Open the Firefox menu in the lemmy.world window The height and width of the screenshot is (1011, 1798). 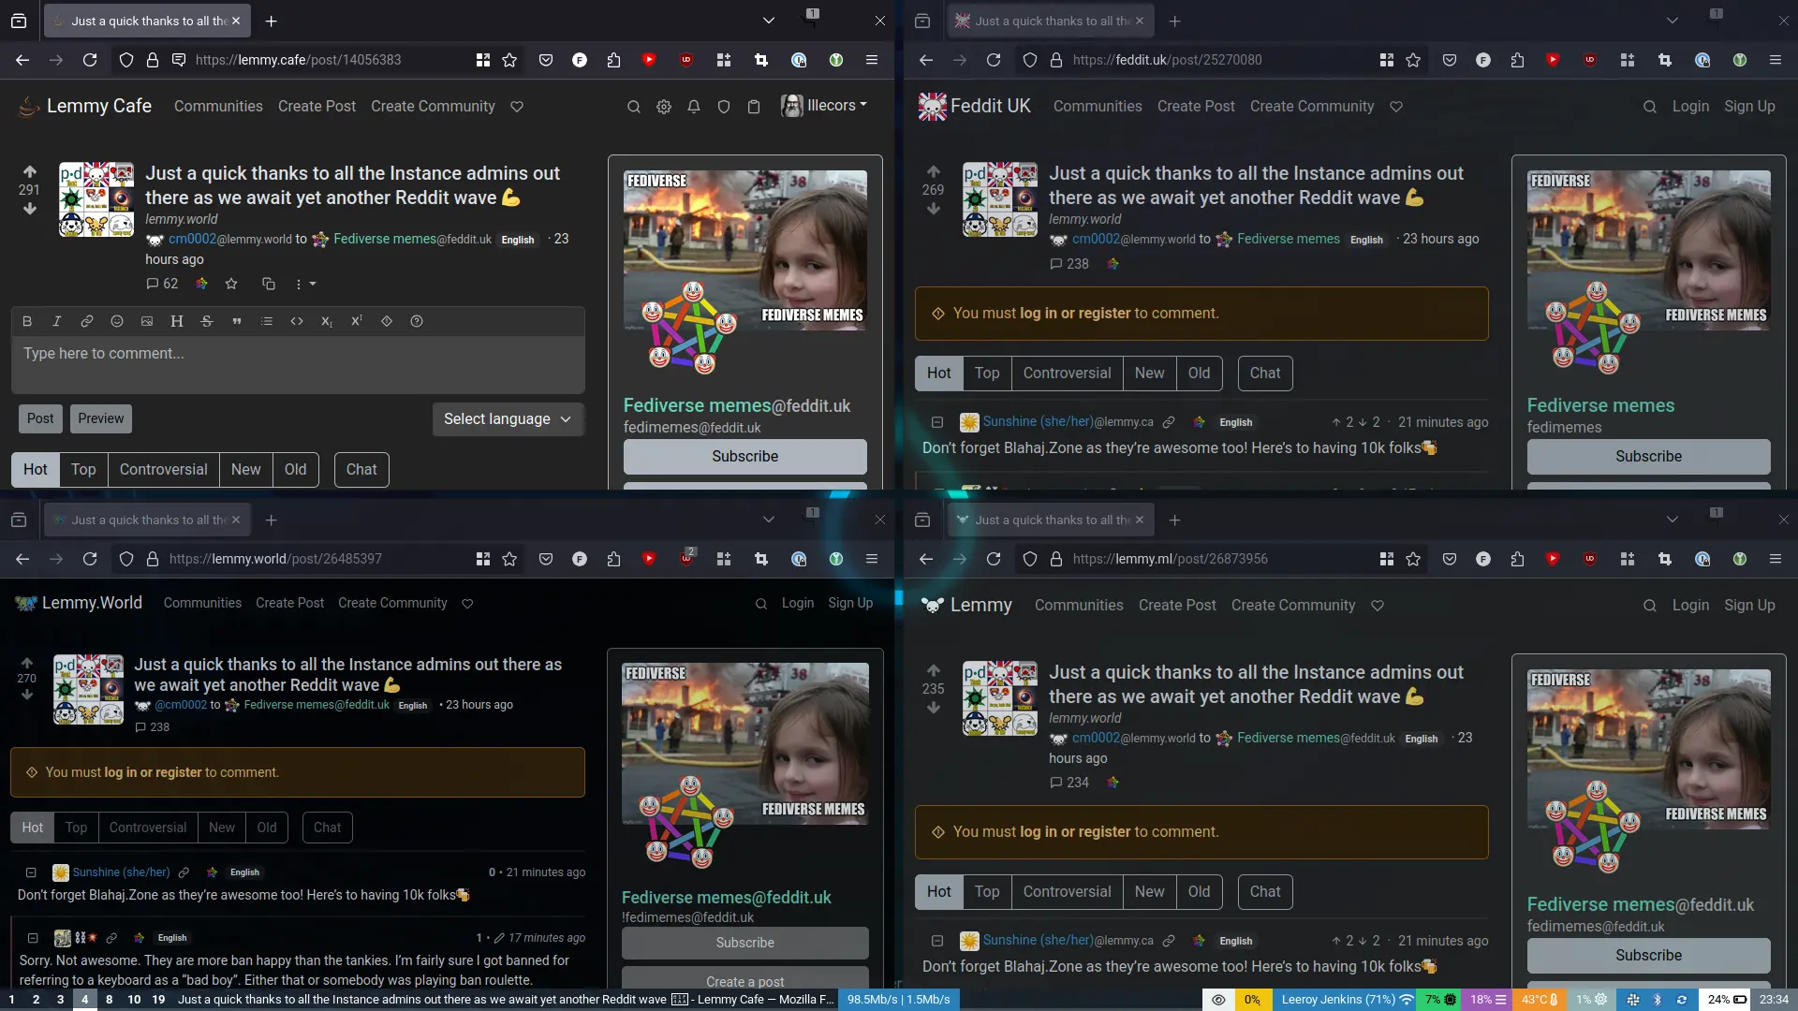pyautogui.click(x=872, y=559)
